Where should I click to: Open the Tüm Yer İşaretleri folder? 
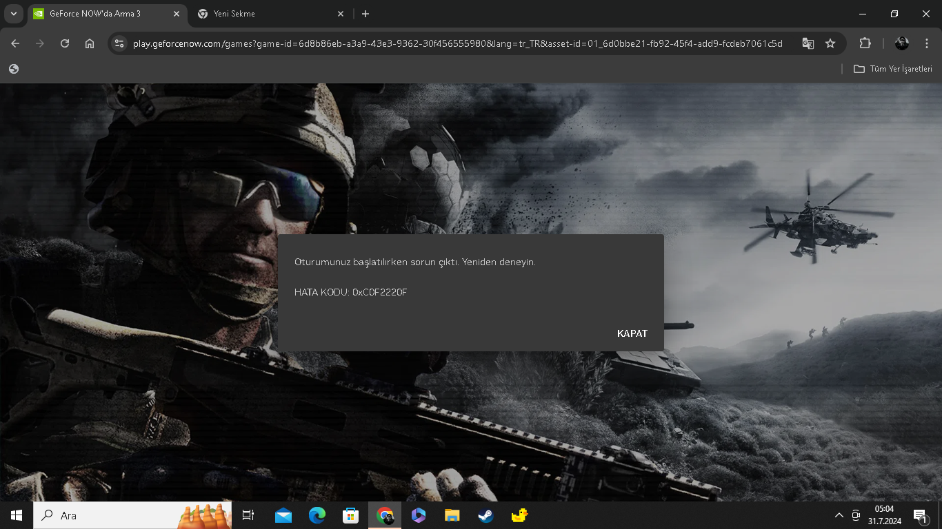(893, 69)
